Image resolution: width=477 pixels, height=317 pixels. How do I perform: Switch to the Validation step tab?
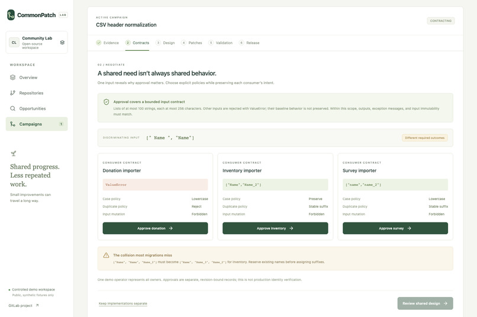[221, 43]
